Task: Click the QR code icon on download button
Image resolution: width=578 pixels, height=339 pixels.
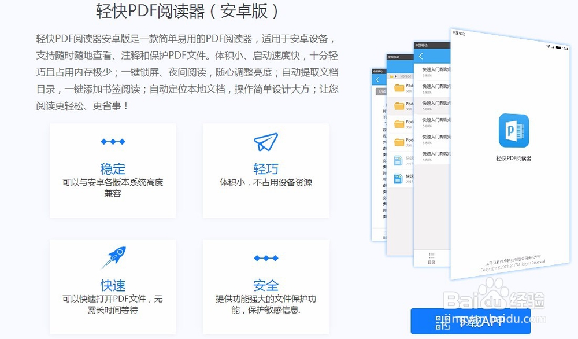Action: (x=443, y=322)
